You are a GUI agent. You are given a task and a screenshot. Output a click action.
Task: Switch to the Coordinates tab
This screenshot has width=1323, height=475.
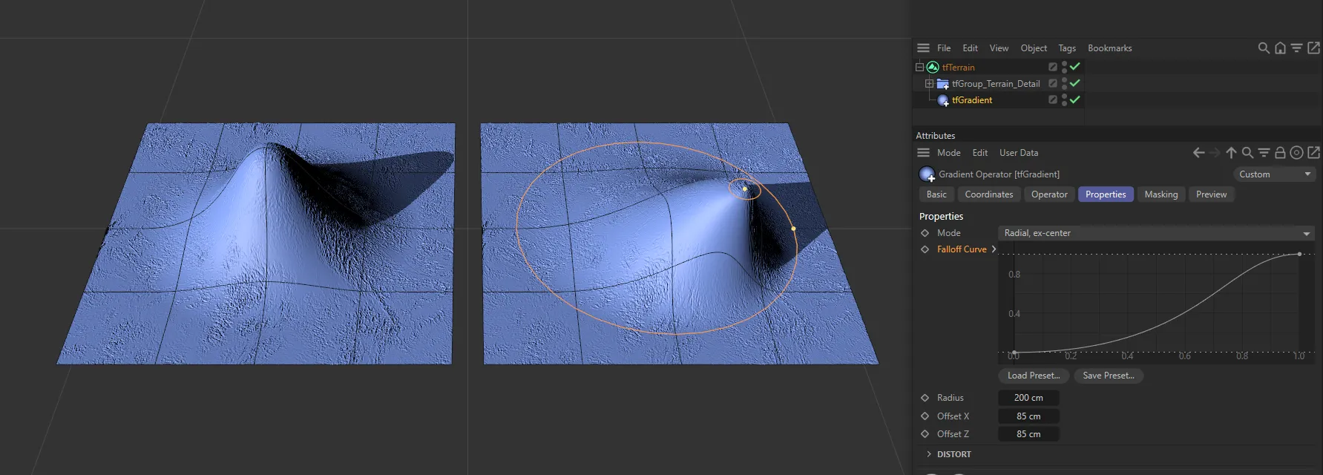click(x=989, y=194)
